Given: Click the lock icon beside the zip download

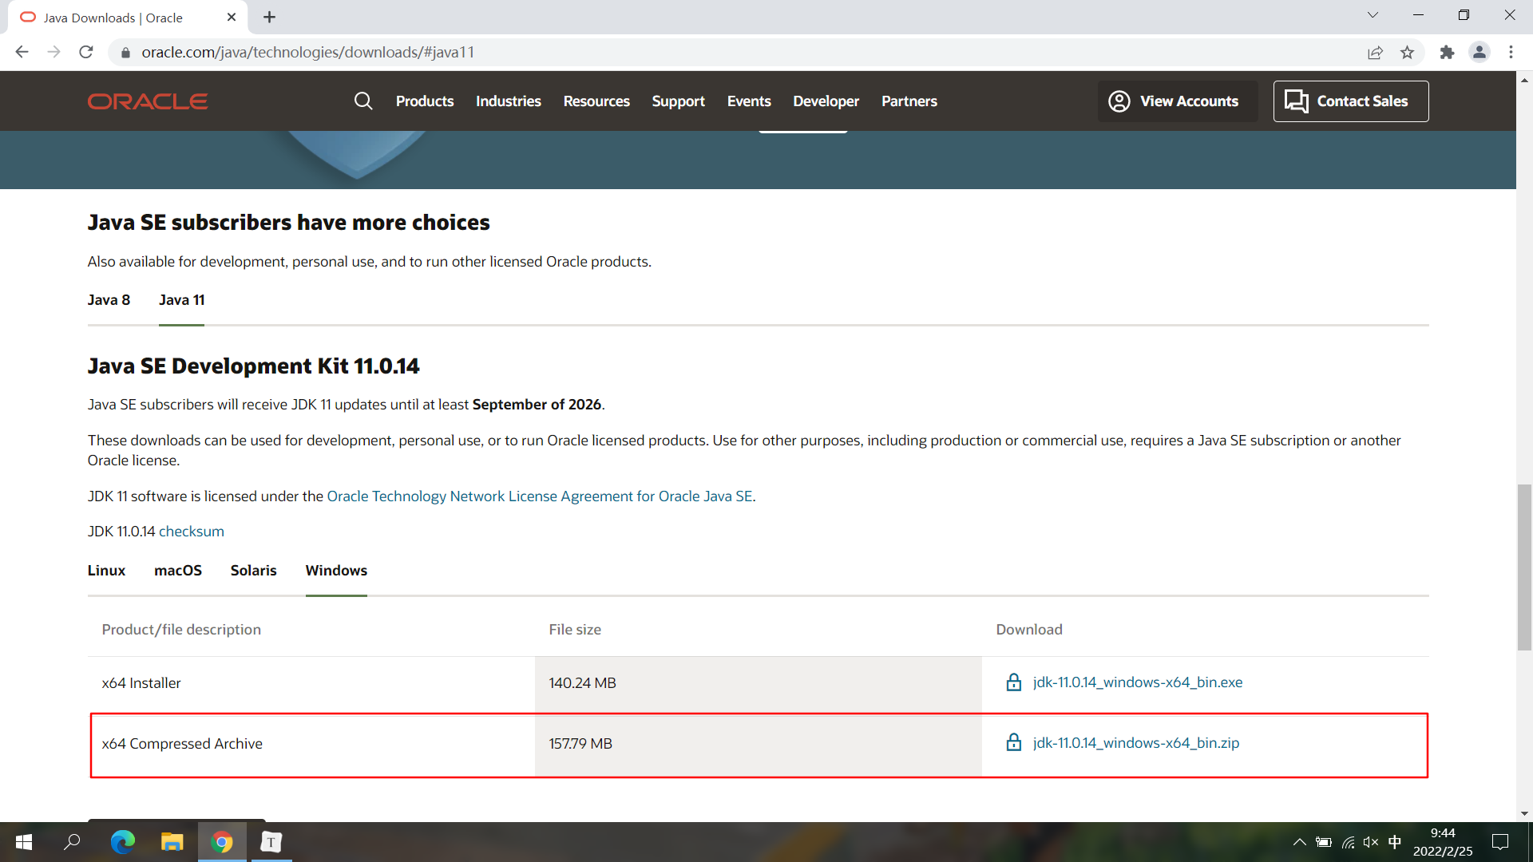Looking at the screenshot, I should pos(1013,742).
